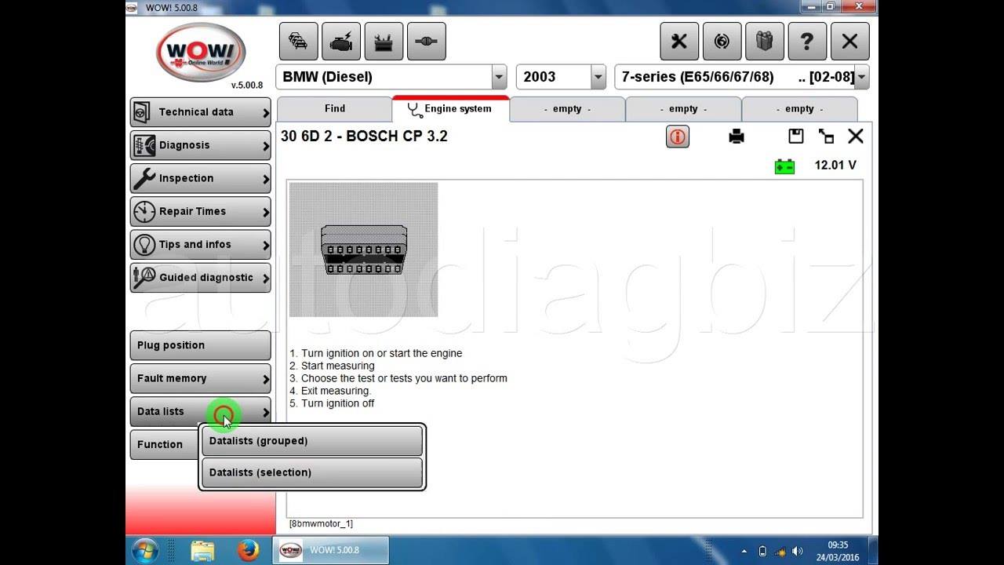Close the Engine system panel with X

pyautogui.click(x=856, y=136)
